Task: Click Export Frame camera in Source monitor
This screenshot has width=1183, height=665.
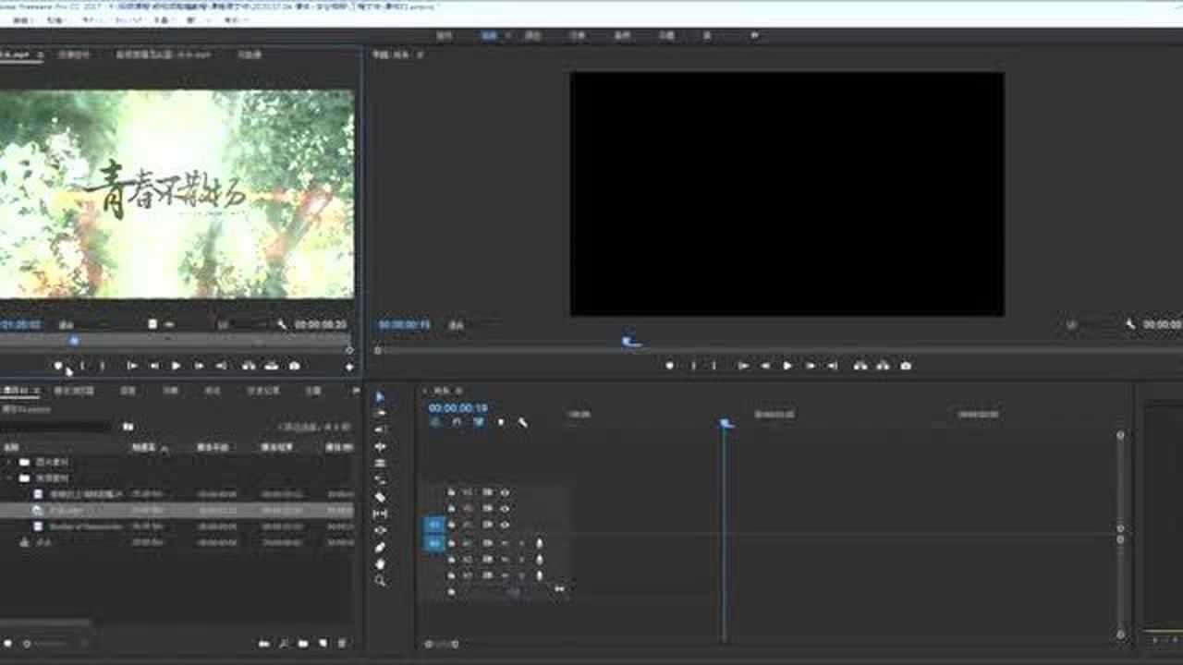Action: 295,366
